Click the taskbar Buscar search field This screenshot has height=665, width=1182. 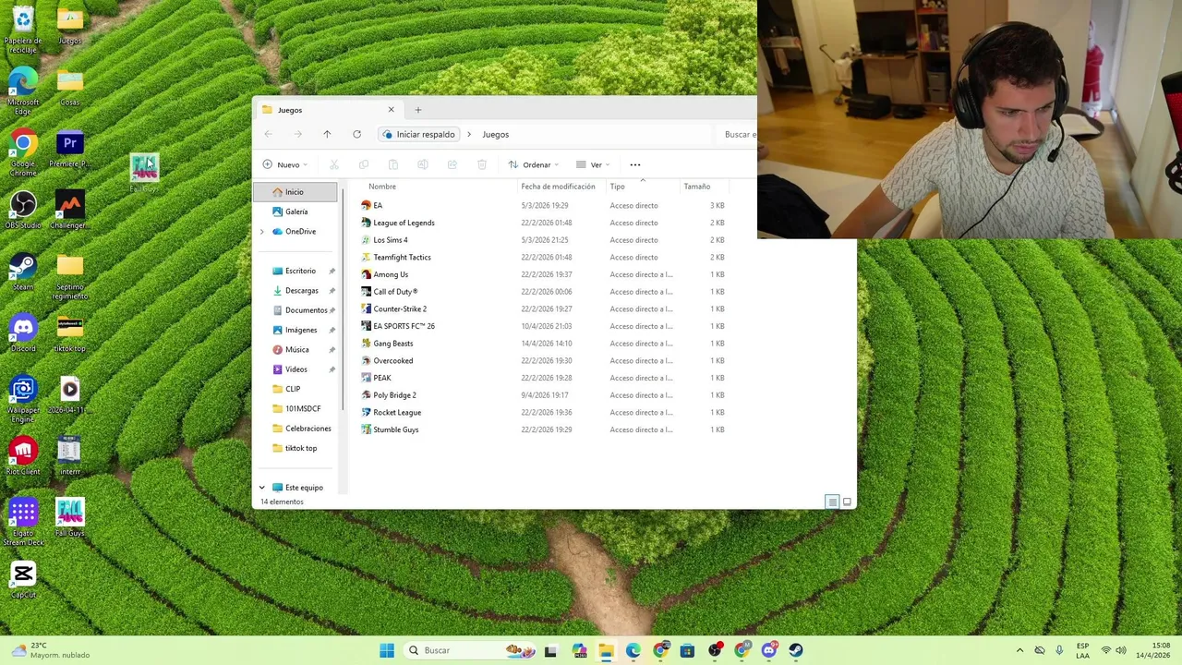coord(471,650)
